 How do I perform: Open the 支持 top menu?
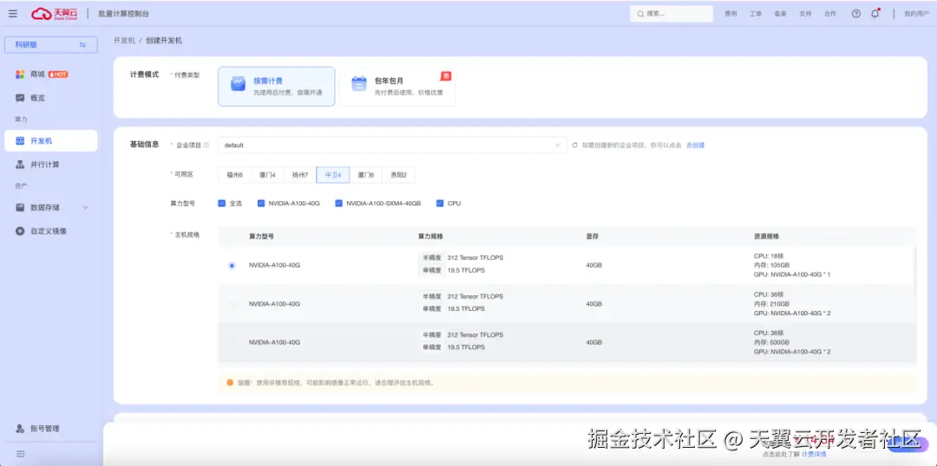(805, 14)
